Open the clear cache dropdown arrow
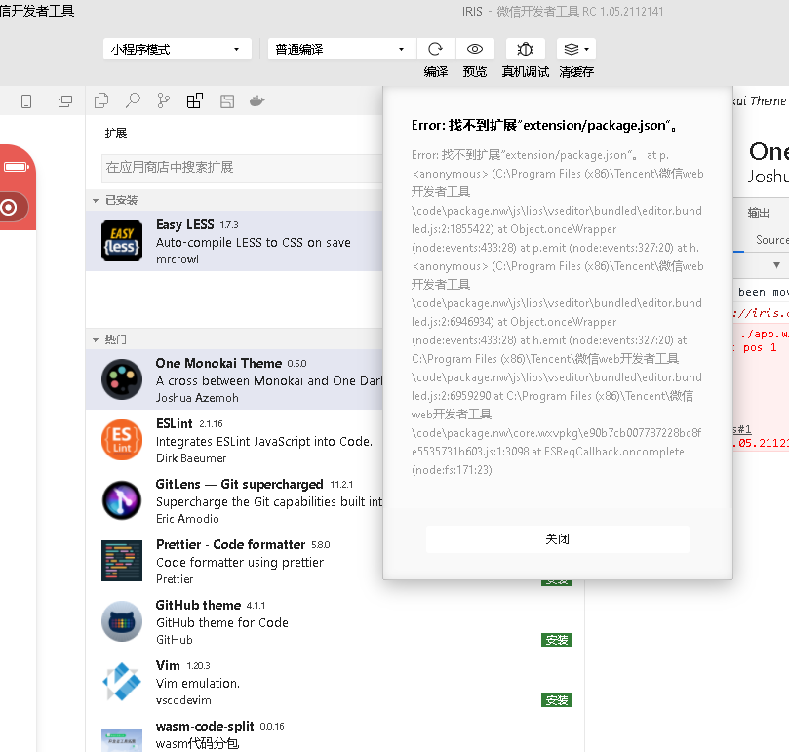 587,49
